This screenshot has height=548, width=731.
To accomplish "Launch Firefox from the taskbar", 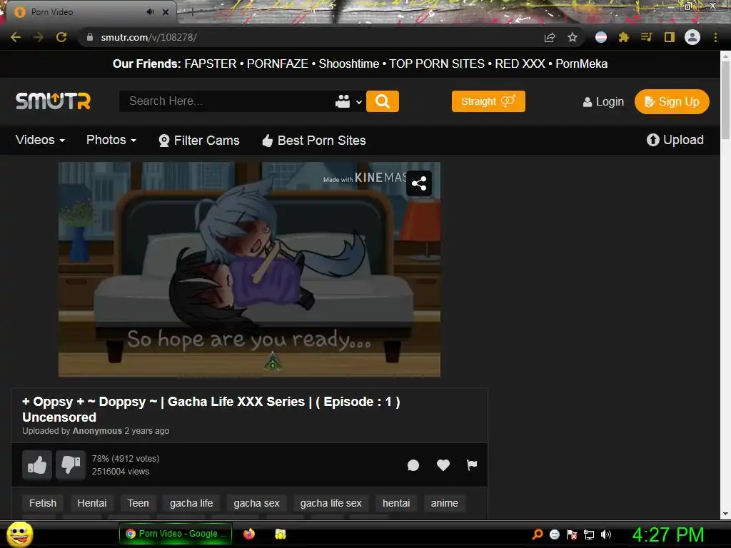I will (249, 534).
